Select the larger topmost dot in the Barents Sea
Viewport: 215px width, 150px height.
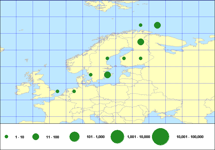point(157,25)
